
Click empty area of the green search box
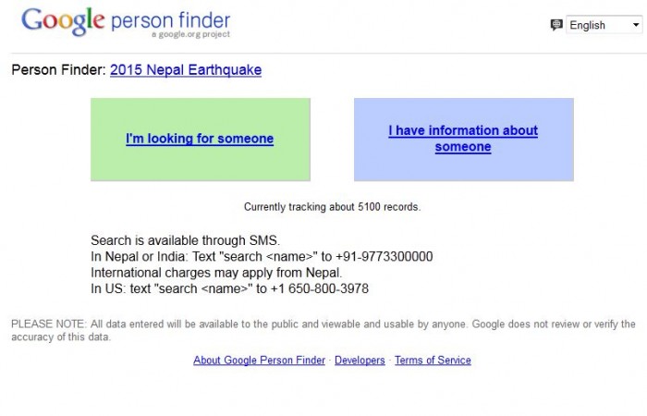200,165
